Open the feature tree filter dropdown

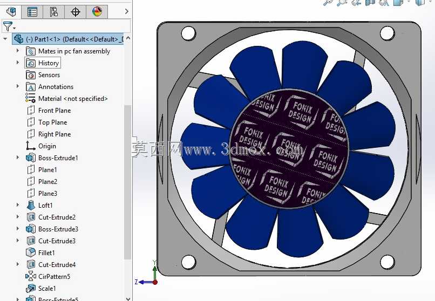point(9,26)
